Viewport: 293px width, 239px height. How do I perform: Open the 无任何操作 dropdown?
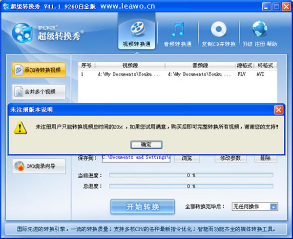click(255, 206)
